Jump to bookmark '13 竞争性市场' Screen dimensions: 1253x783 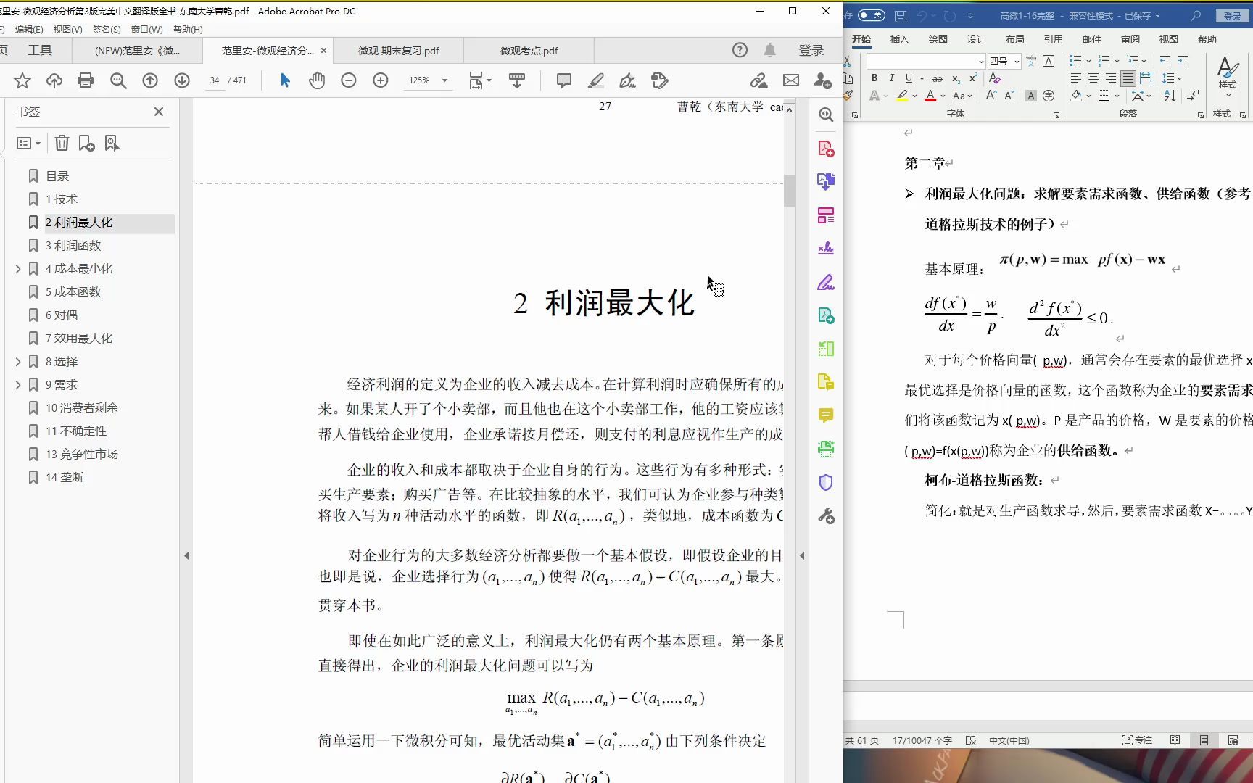click(x=81, y=455)
